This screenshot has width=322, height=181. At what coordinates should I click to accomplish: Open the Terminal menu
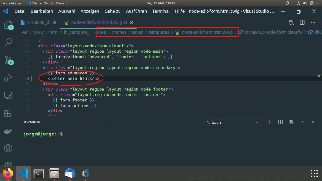161,11
